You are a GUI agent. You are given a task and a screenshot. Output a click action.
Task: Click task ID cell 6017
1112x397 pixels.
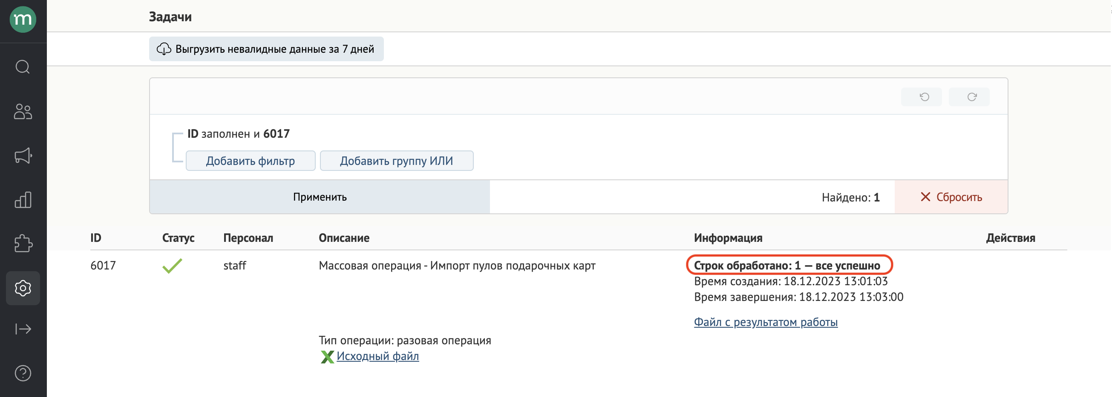(x=103, y=266)
